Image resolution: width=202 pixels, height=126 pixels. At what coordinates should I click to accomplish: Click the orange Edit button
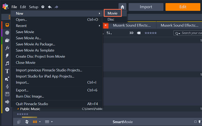pyautogui.click(x=183, y=7)
